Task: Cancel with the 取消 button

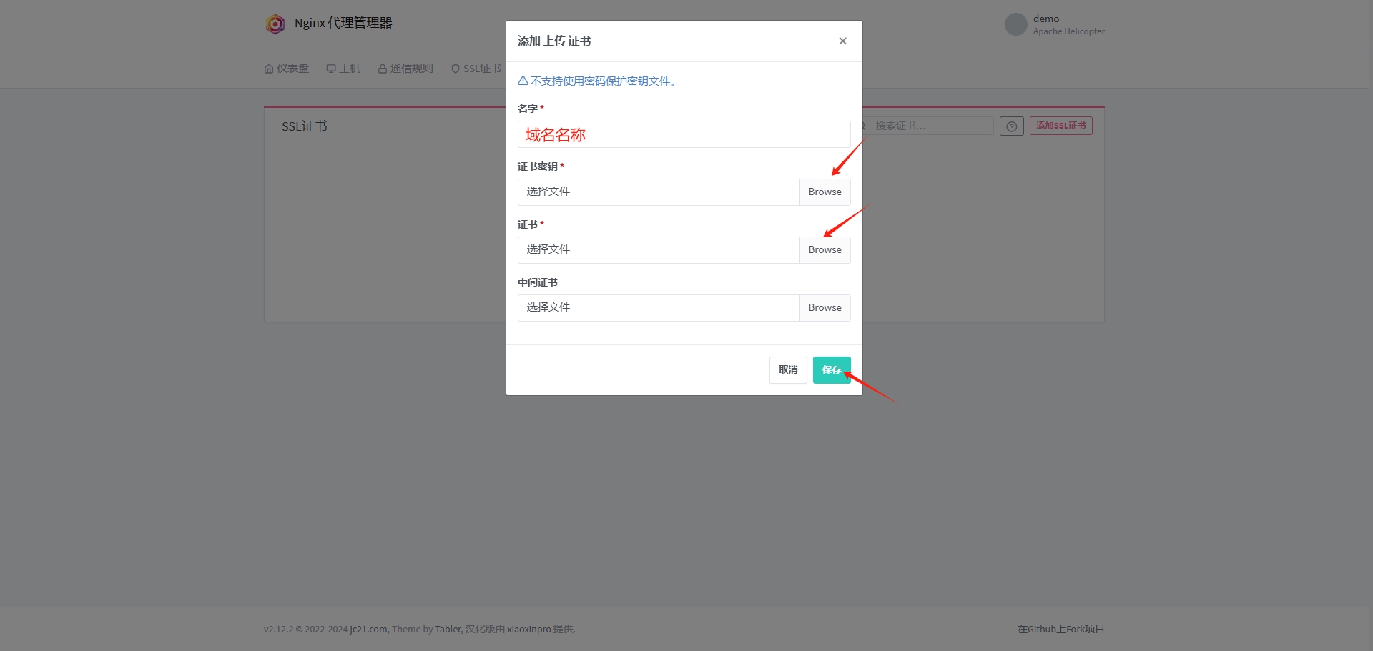Action: pyautogui.click(x=788, y=369)
